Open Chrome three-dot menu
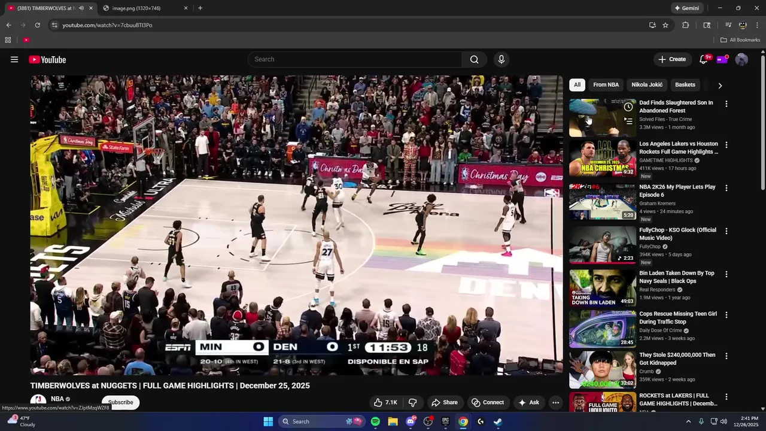The height and width of the screenshot is (431, 766). (757, 25)
